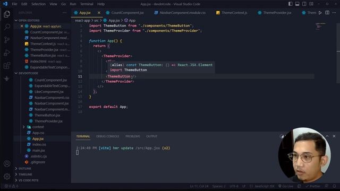The width and height of the screenshot is (340, 191).
Task: Click the Ln 11, Col 14 status item
Action: tap(199, 186)
